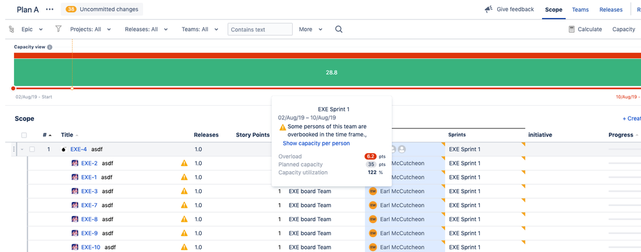
Task: Open issue EXE-2 link
Action: click(89, 164)
